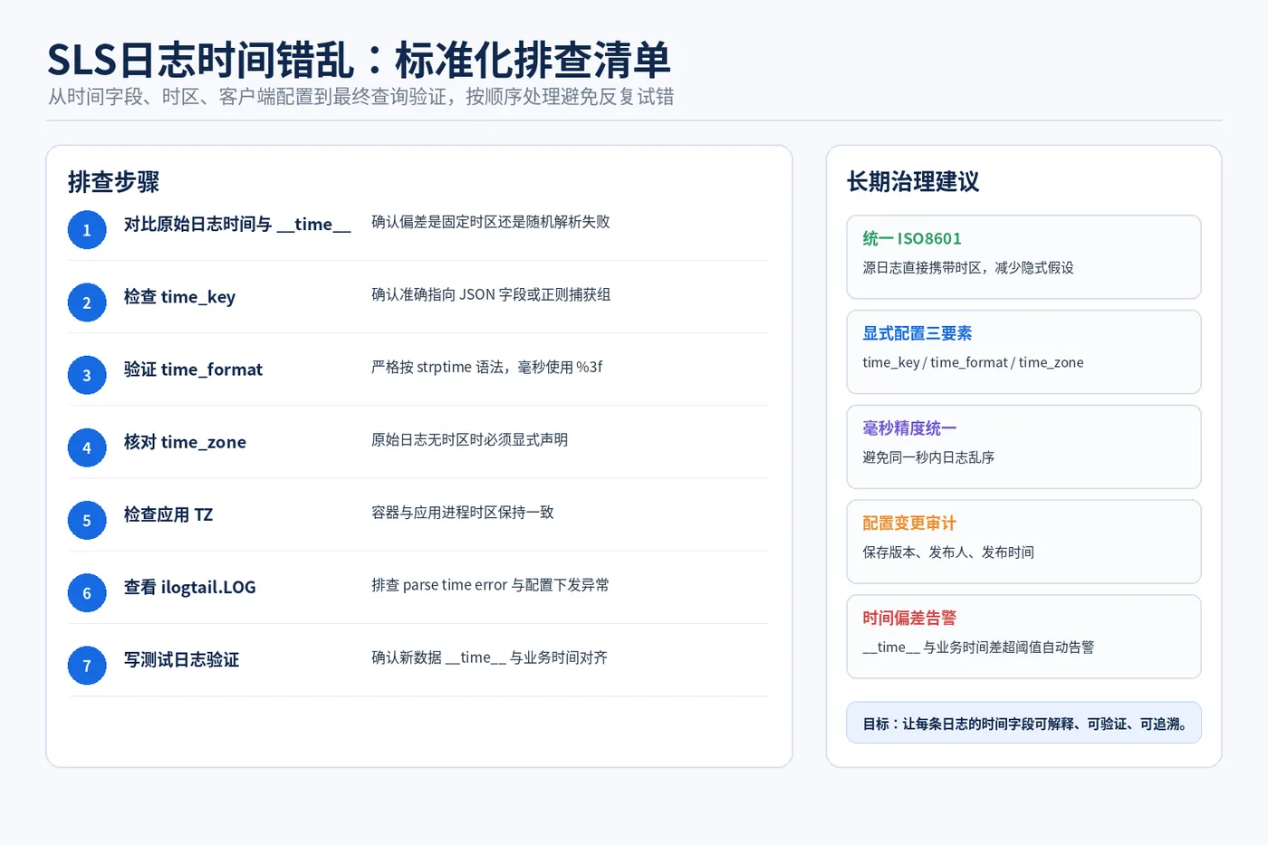Click the step 5 number circle
The height and width of the screenshot is (845, 1268).
click(x=87, y=521)
